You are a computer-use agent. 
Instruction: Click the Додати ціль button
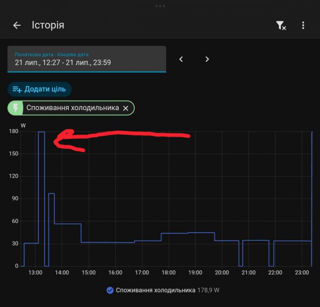40,89
